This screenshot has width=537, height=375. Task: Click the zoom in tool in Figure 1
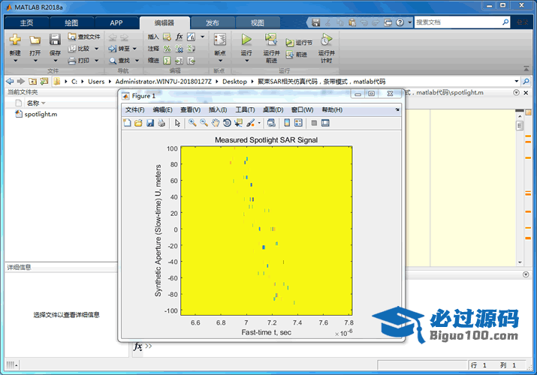coord(192,123)
